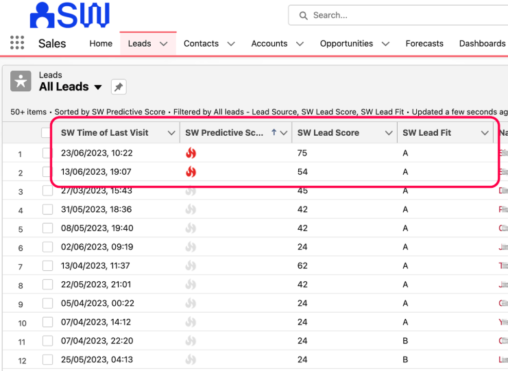Open SW Time of Last Visit column menu

[171, 133]
